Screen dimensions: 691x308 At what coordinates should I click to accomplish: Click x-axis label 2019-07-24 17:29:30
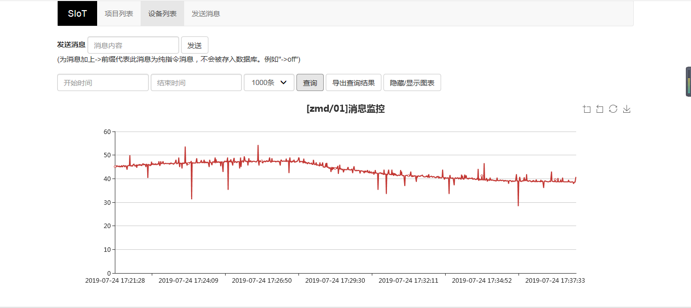tap(335, 280)
